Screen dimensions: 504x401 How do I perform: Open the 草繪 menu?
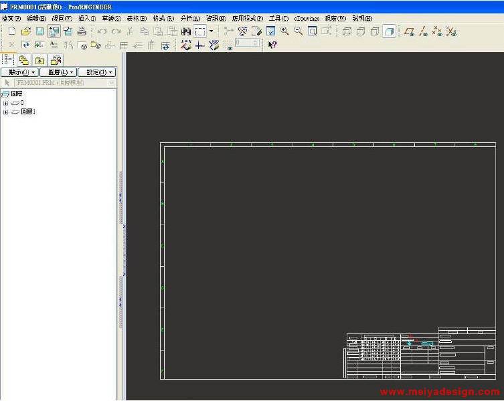tap(112, 19)
